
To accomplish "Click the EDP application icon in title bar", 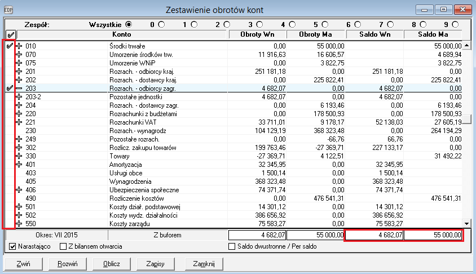I will click(8, 10).
